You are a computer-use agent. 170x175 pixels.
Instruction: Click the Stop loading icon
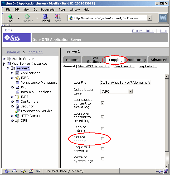point(58,16)
